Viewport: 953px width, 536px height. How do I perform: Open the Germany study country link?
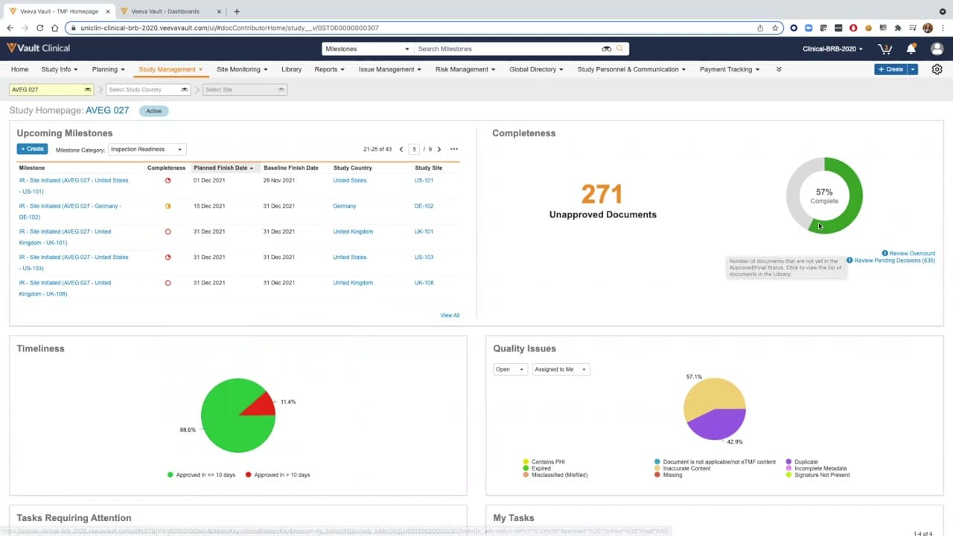[x=345, y=206]
